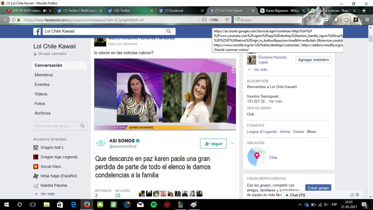Expand 'Ver más' under shortcuts list
Screen dimensions: 373x210
(47, 194)
